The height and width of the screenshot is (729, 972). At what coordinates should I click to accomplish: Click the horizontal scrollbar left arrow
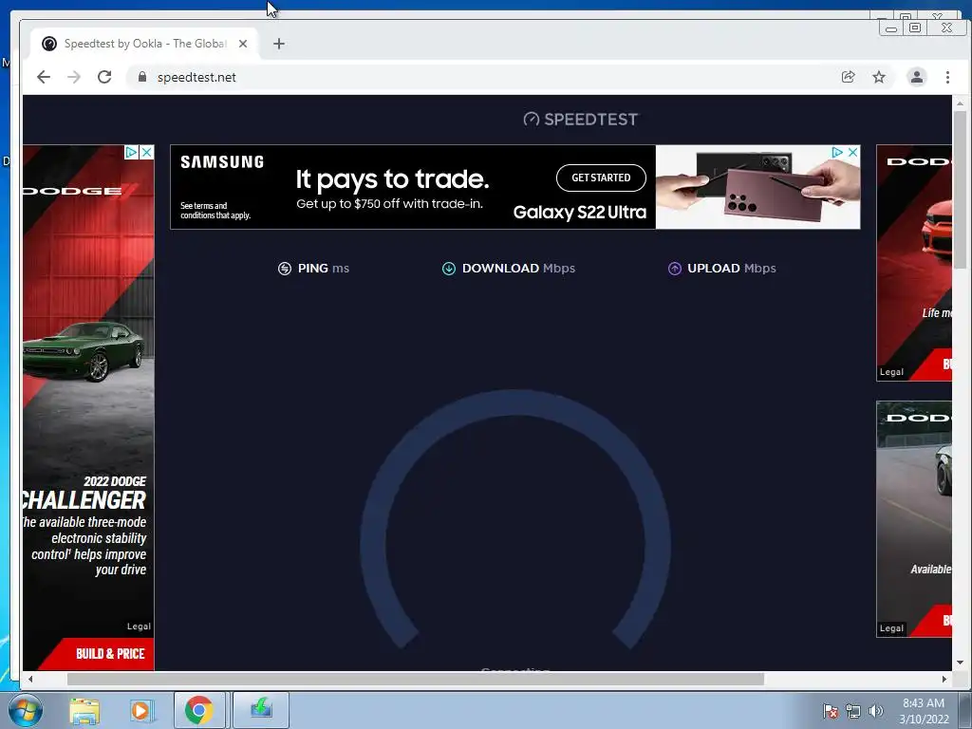click(x=30, y=680)
